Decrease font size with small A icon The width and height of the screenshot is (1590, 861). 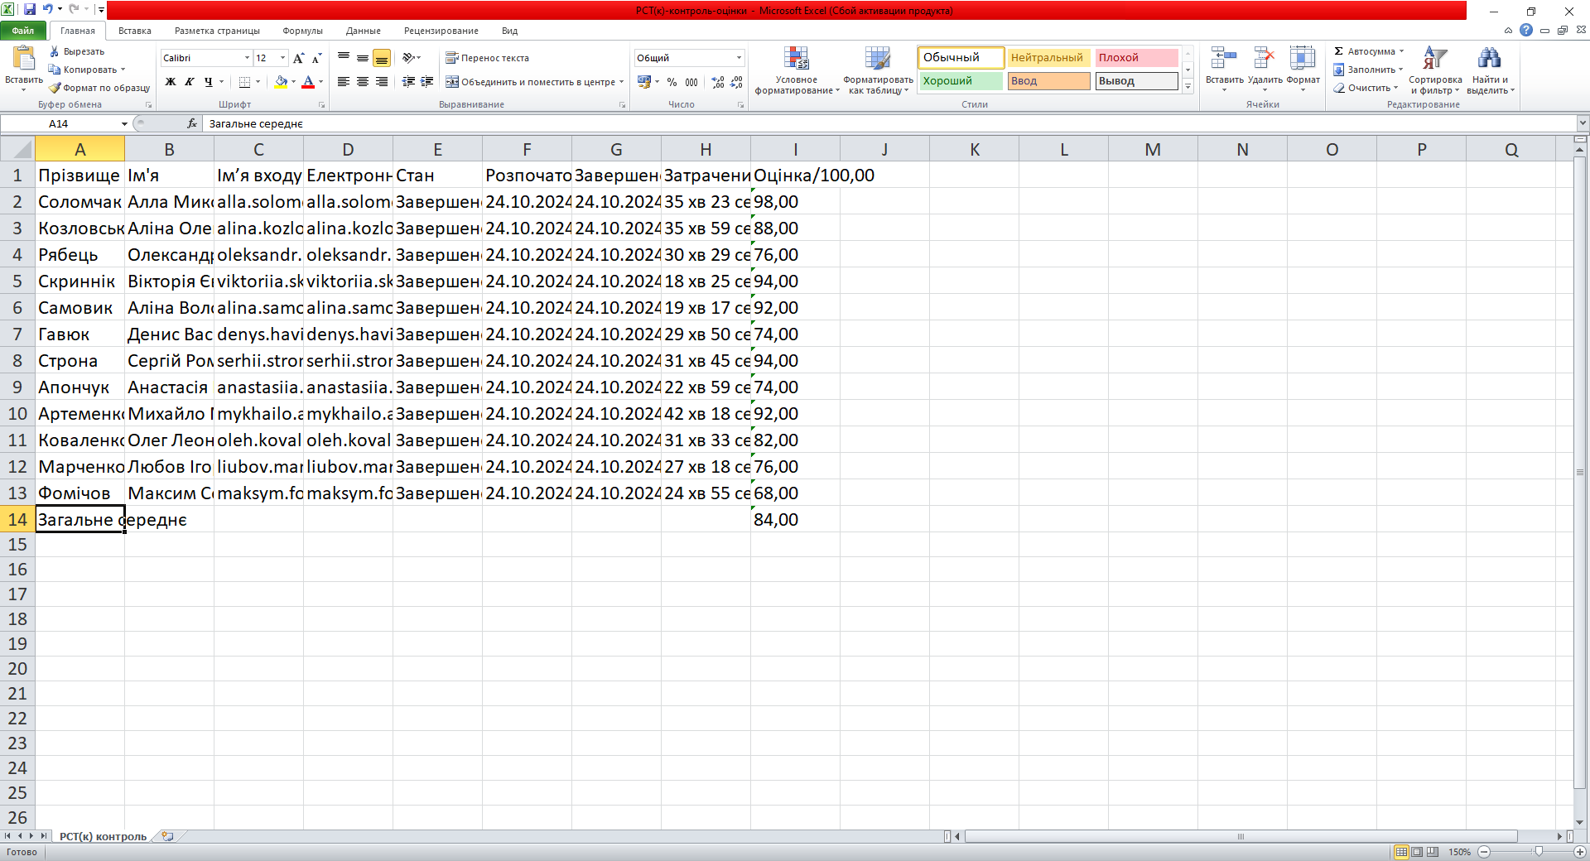tap(316, 58)
